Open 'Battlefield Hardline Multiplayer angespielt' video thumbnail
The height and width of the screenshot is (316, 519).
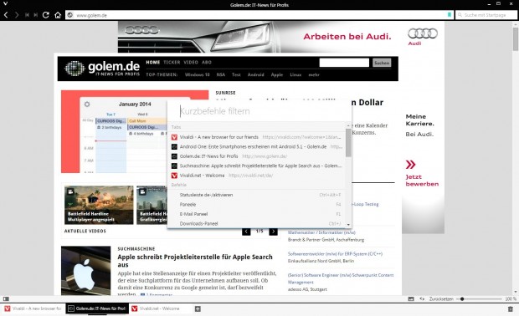99,205
